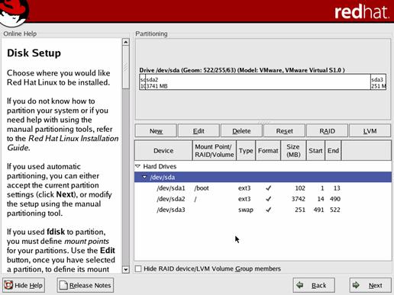Click the 522 end cylinder value
Viewport: 394px width, 295px height.
pyautogui.click(x=335, y=210)
